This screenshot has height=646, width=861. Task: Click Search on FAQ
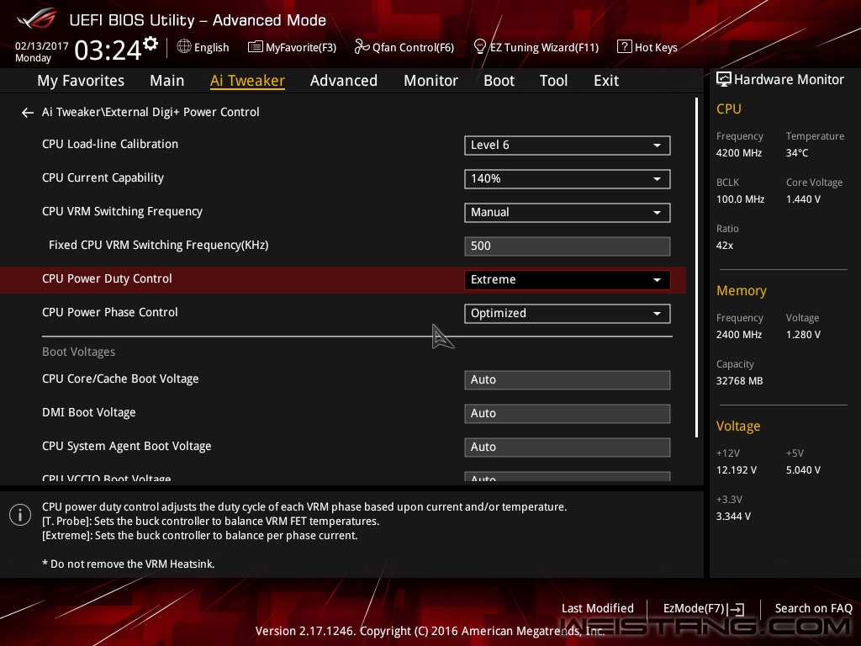(813, 608)
